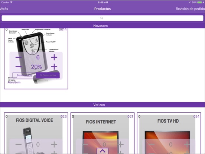Click product code 021
Image resolution: width=205 pixels, height=154 pixels.
tap(130, 116)
